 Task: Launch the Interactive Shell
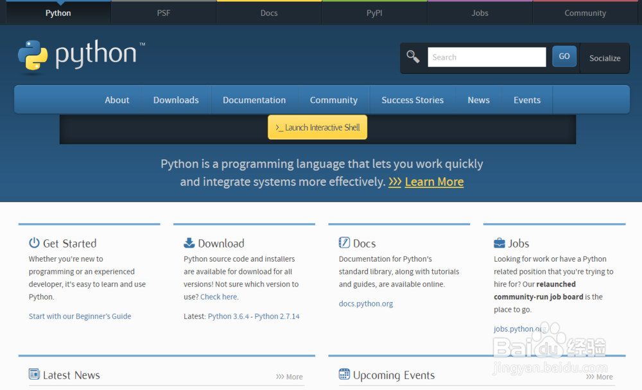pyautogui.click(x=317, y=127)
